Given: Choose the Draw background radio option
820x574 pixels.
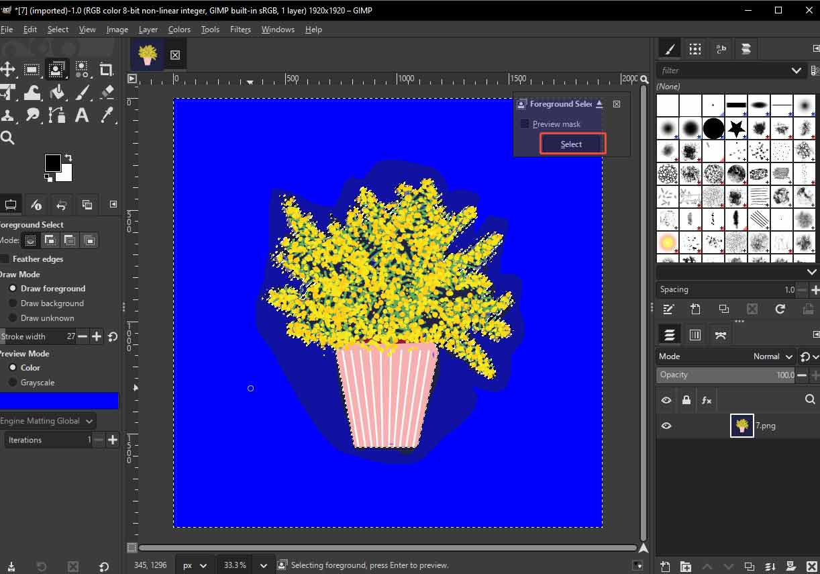Looking at the screenshot, I should (13, 303).
